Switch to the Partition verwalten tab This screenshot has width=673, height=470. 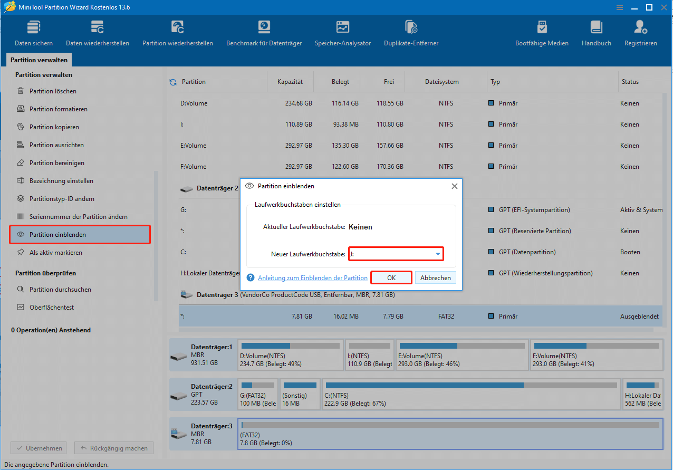click(x=39, y=60)
